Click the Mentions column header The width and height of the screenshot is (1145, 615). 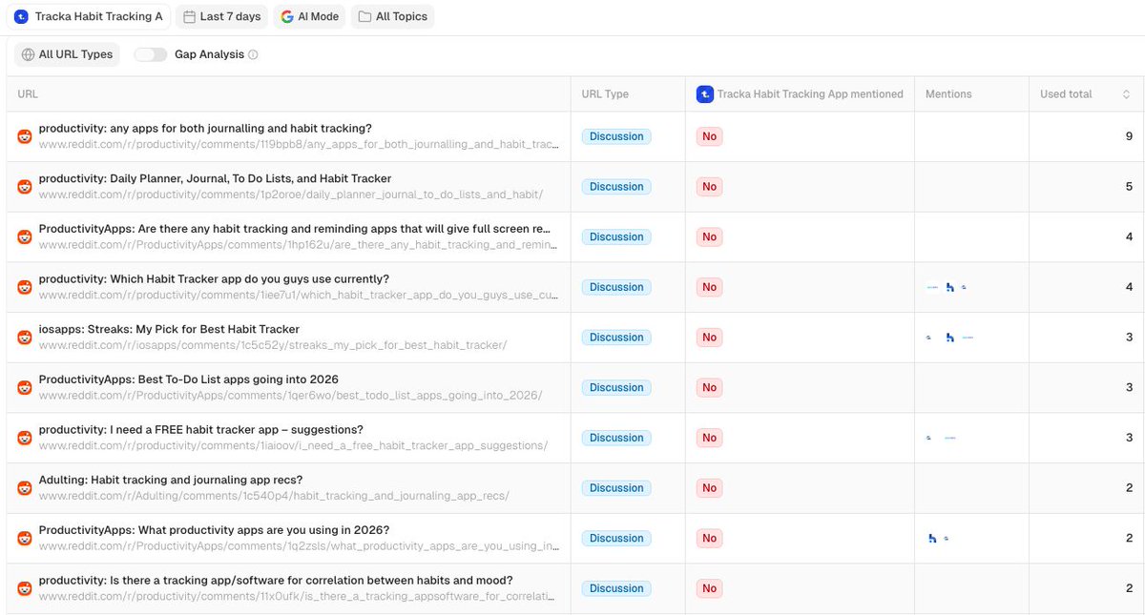click(x=948, y=94)
